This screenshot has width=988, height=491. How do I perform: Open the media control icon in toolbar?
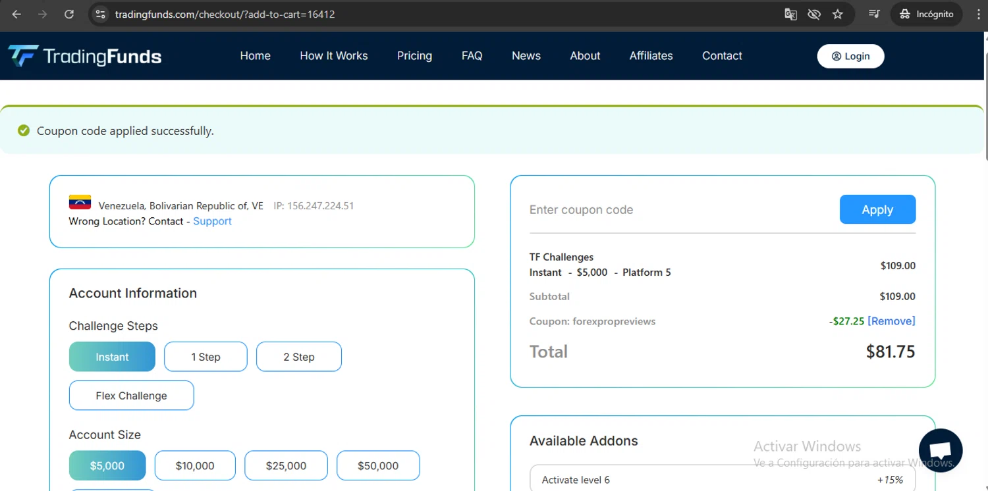tap(874, 14)
